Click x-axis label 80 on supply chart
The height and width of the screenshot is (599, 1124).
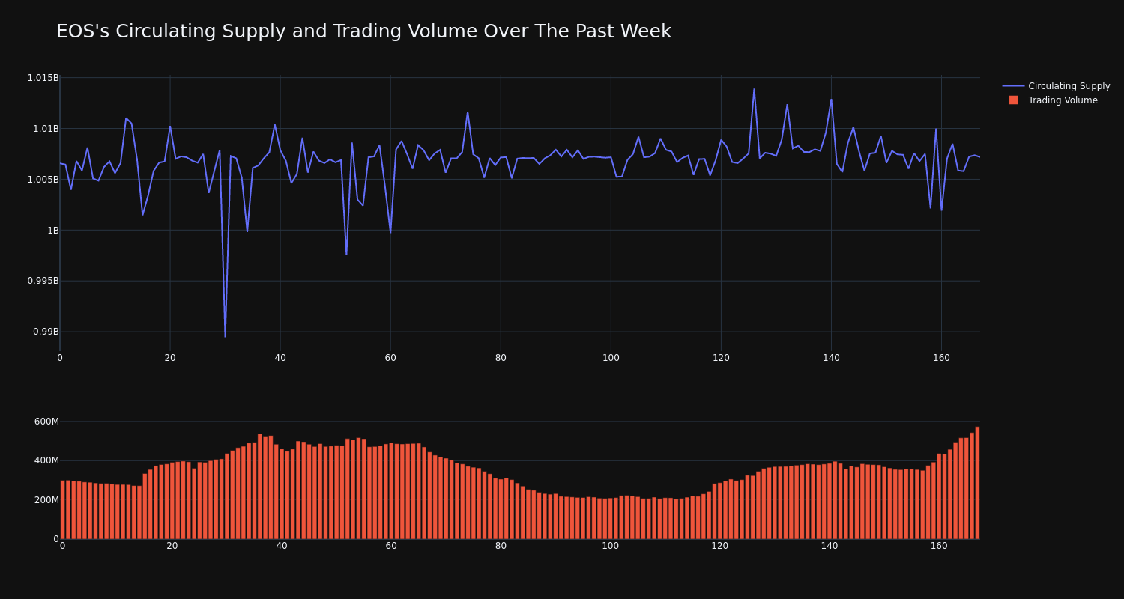[x=501, y=358]
